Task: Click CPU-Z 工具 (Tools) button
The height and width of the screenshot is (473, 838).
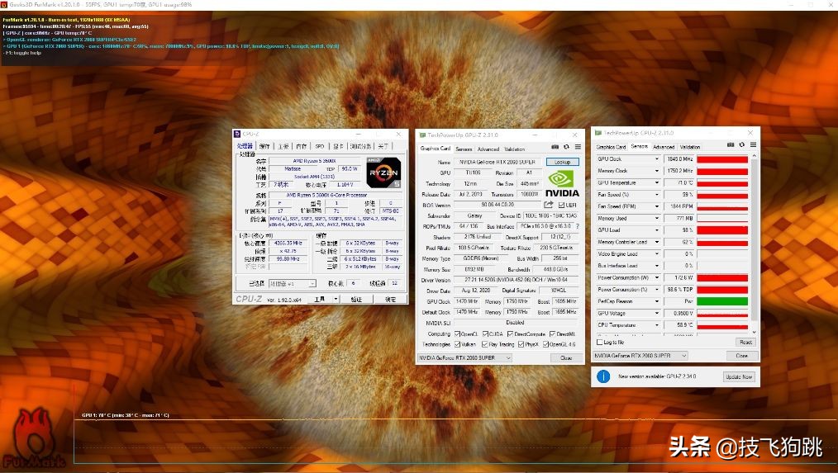Action: point(320,300)
